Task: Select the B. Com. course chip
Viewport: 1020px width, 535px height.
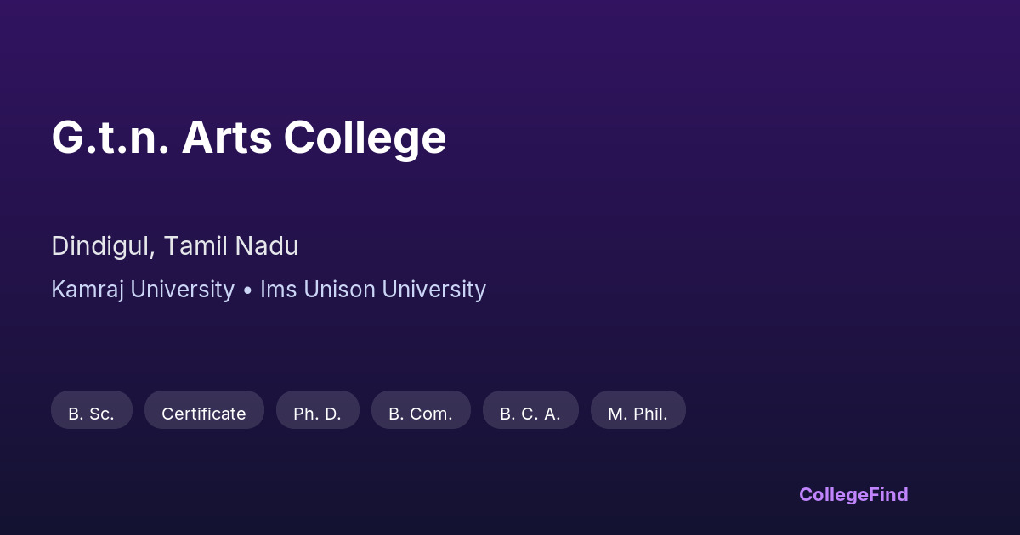Action: 421,414
